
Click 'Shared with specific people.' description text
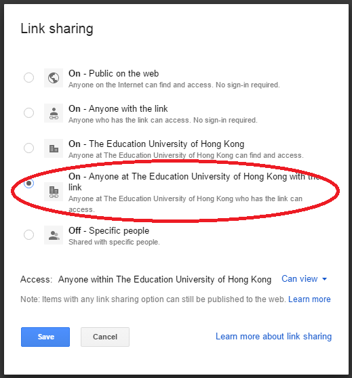click(x=114, y=242)
